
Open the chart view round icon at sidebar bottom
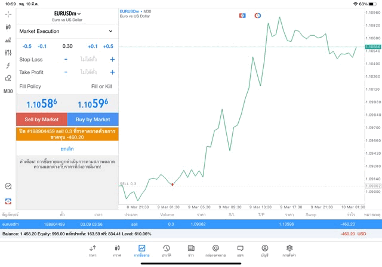point(8,186)
